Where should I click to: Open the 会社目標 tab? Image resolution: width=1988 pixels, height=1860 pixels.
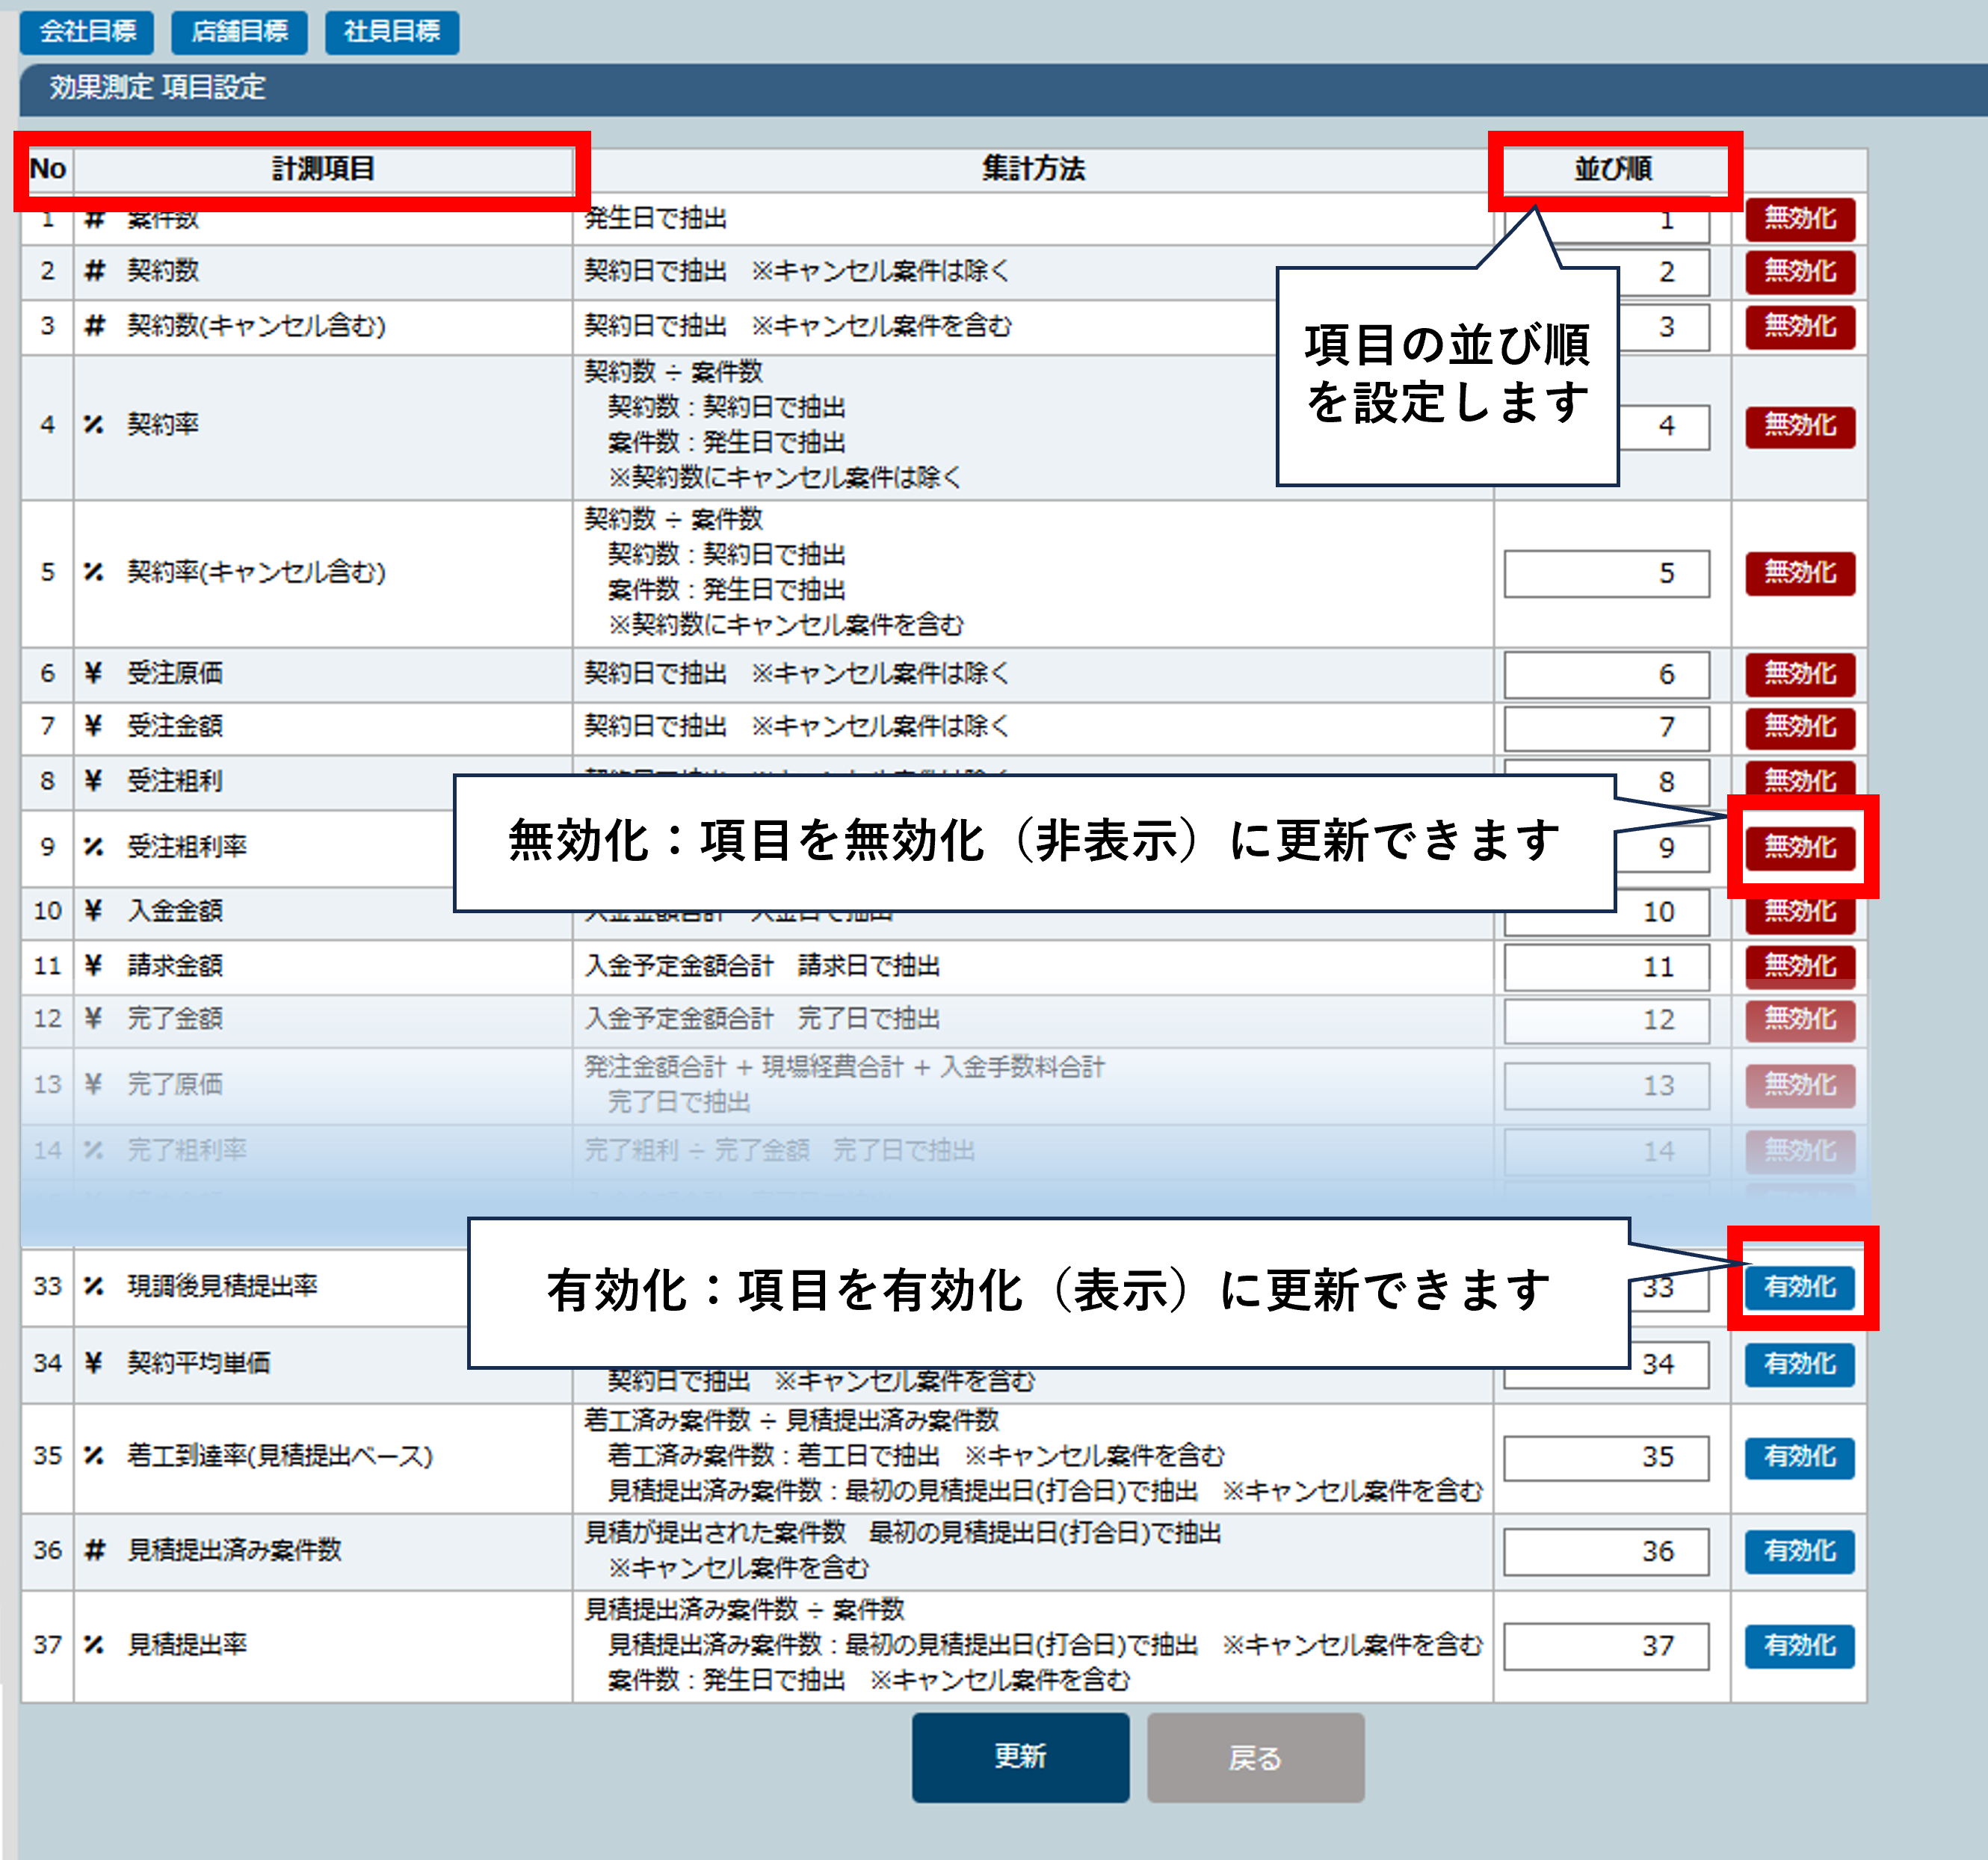(x=87, y=32)
